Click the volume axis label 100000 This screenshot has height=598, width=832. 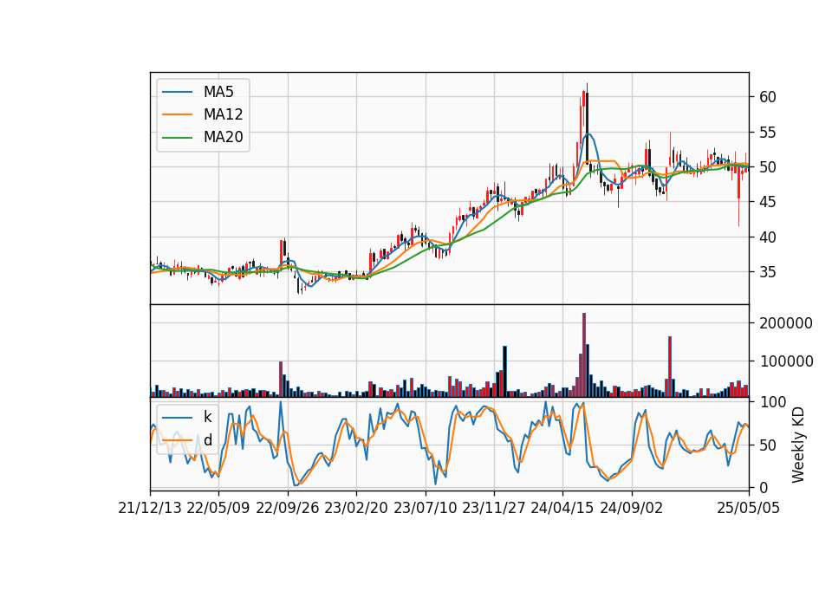(x=786, y=361)
